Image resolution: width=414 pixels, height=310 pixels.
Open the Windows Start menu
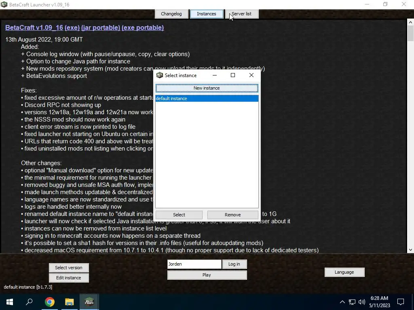[10, 302]
